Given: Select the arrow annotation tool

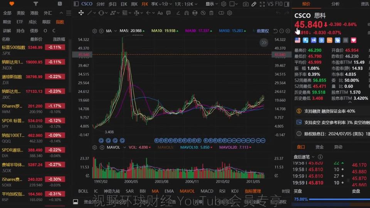Looking at the screenshot, I should point(148,13).
